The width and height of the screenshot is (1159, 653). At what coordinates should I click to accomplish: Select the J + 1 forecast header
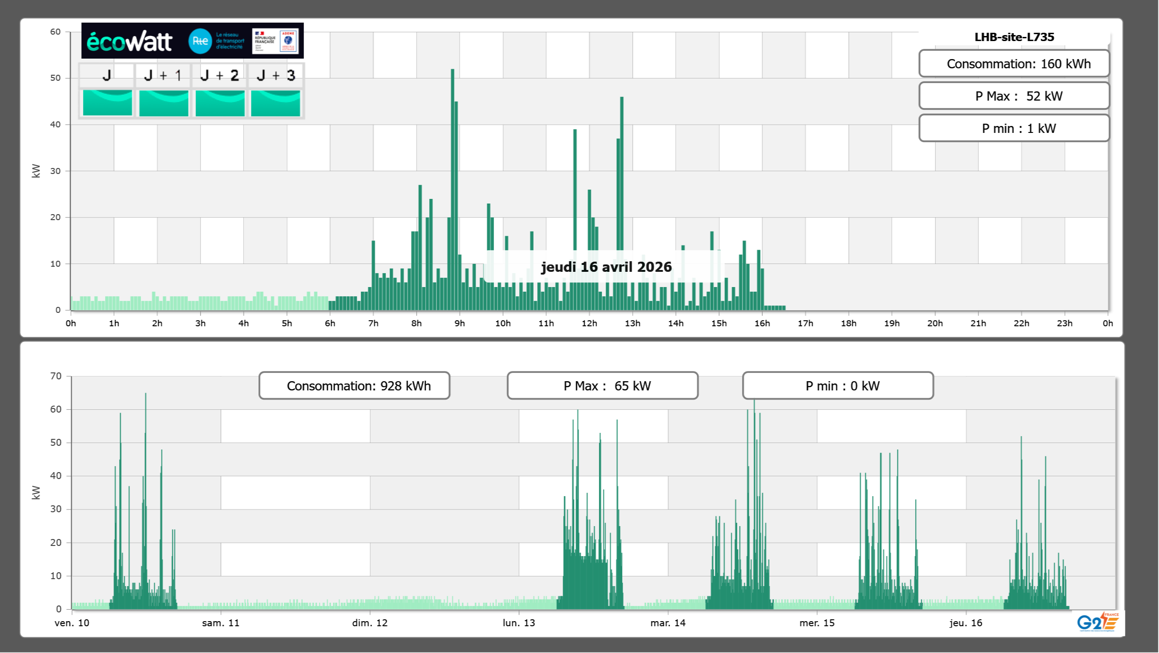(x=163, y=75)
